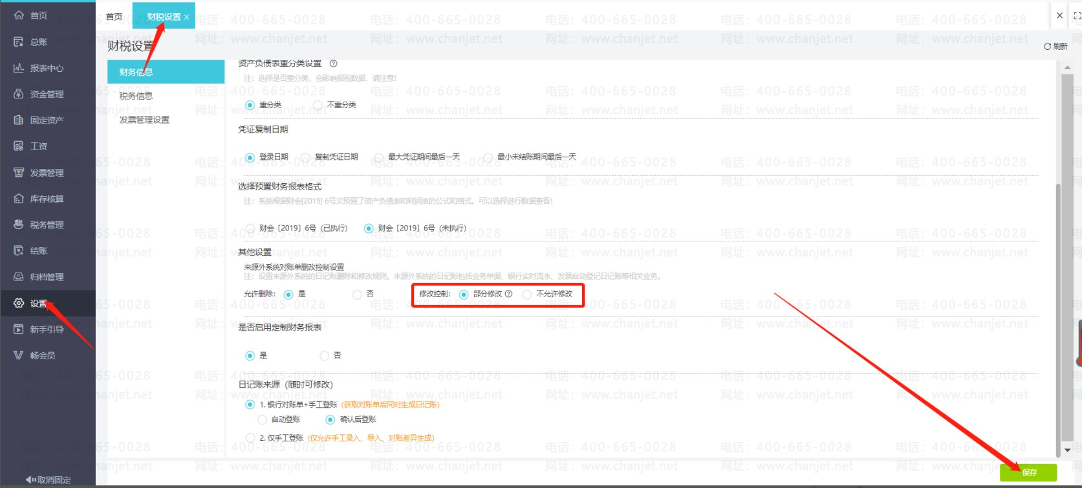Click the green 保存 button
Viewport: 1082px width, 488px height.
click(x=1028, y=472)
